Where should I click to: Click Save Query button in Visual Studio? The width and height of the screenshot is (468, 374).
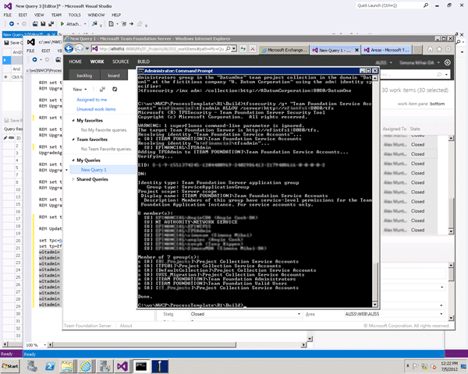tap(12, 43)
